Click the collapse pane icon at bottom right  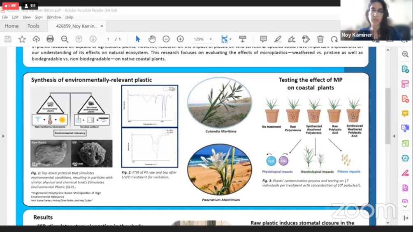click(x=406, y=218)
